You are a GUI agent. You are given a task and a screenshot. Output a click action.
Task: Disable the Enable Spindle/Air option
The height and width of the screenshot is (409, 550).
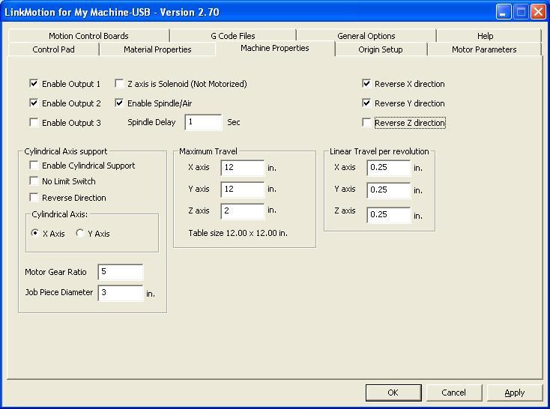[119, 103]
